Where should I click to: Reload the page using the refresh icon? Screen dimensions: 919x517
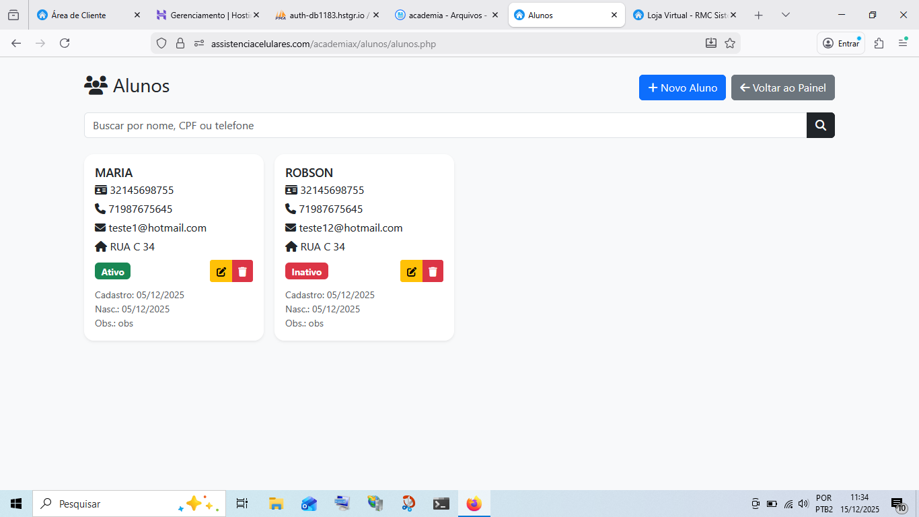coord(65,43)
